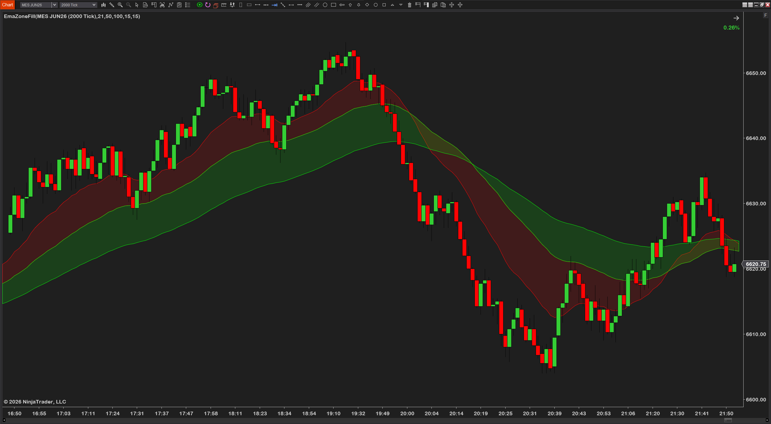
Task: Click the scroll-to-end arrow above the chart
Action: coord(736,18)
